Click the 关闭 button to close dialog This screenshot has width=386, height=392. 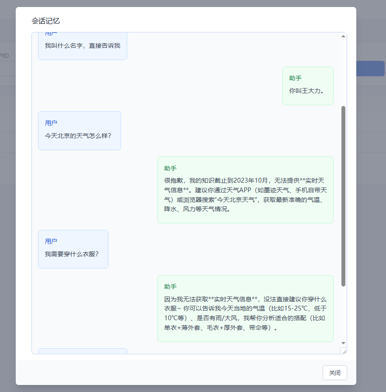coord(334,373)
